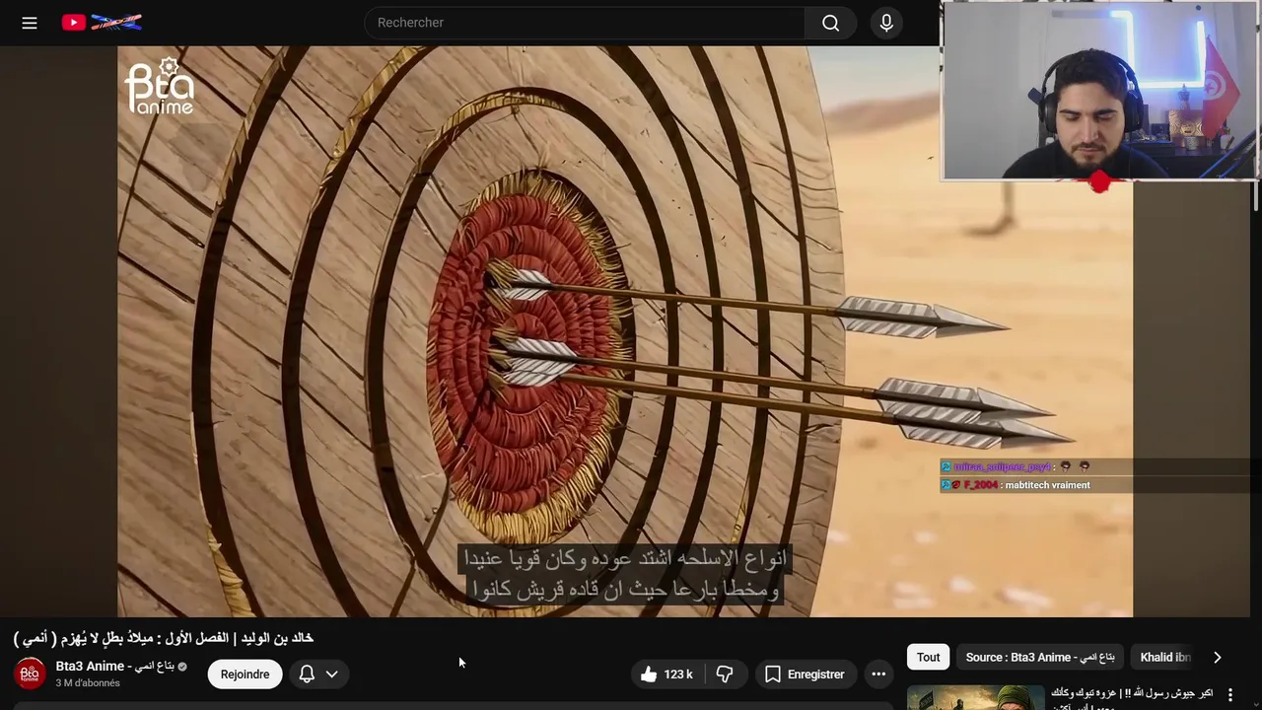Image resolution: width=1262 pixels, height=710 pixels.
Task: Open options menu for first suggested video
Action: point(1229,695)
